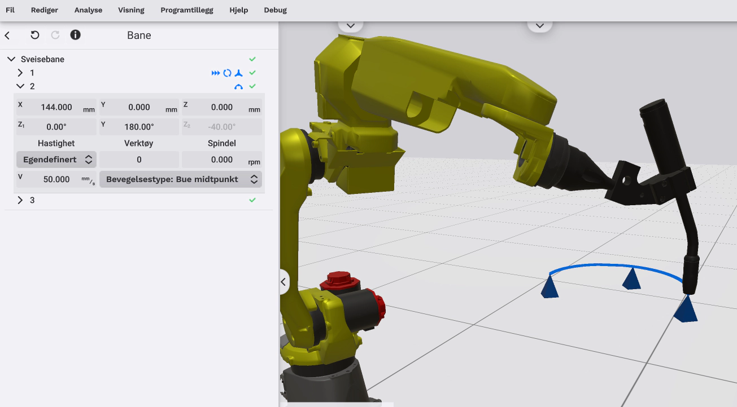Image resolution: width=737 pixels, height=407 pixels.
Task: Open the Egendefinert speed dropdown
Action: coord(56,160)
